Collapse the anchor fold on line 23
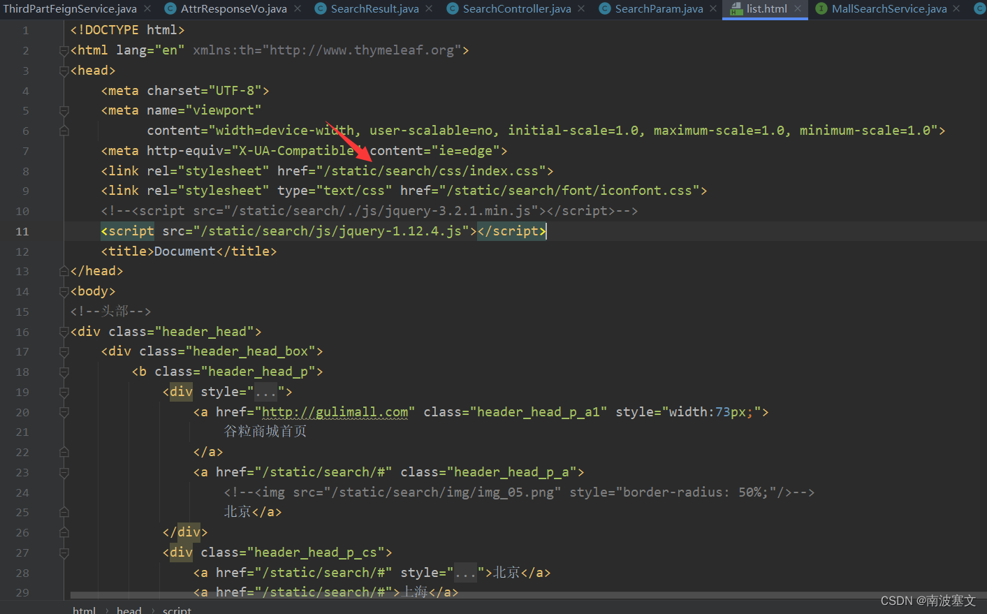 pos(64,472)
